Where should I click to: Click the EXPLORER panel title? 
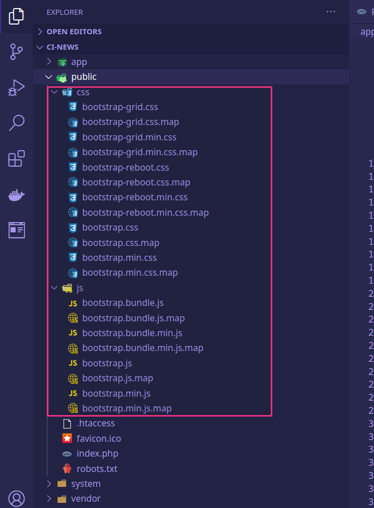(65, 12)
